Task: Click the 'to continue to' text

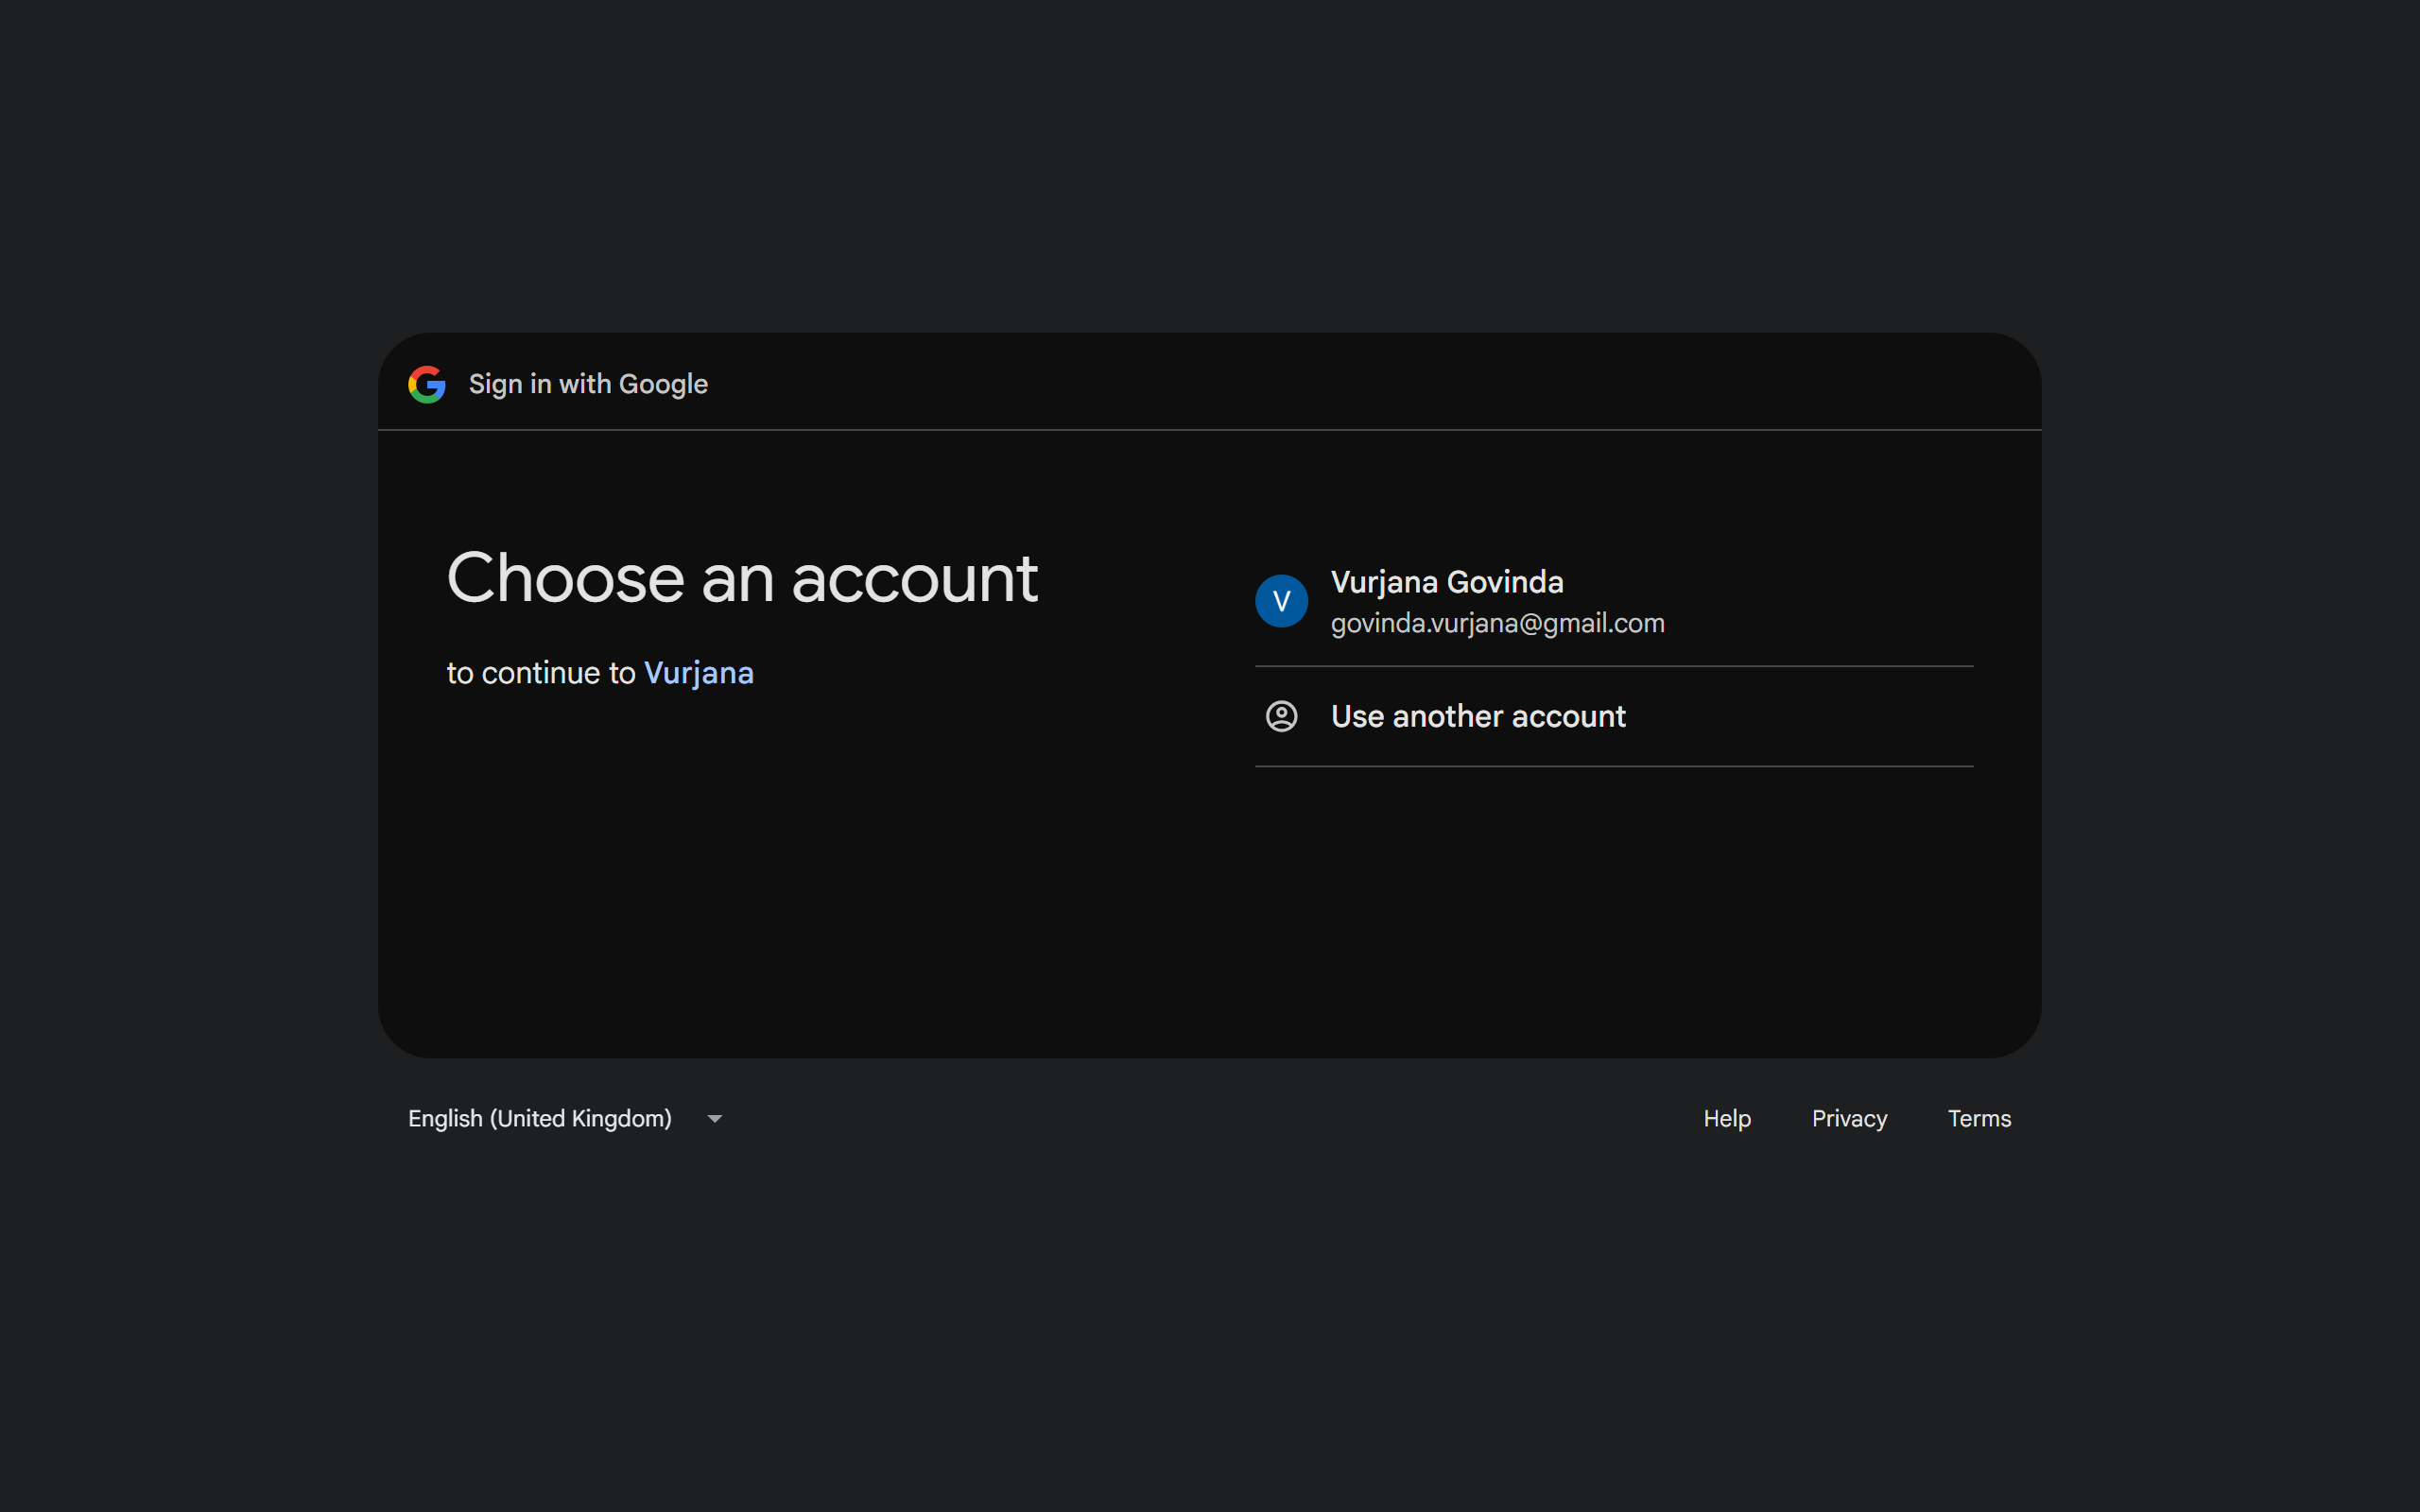Action: pos(540,673)
